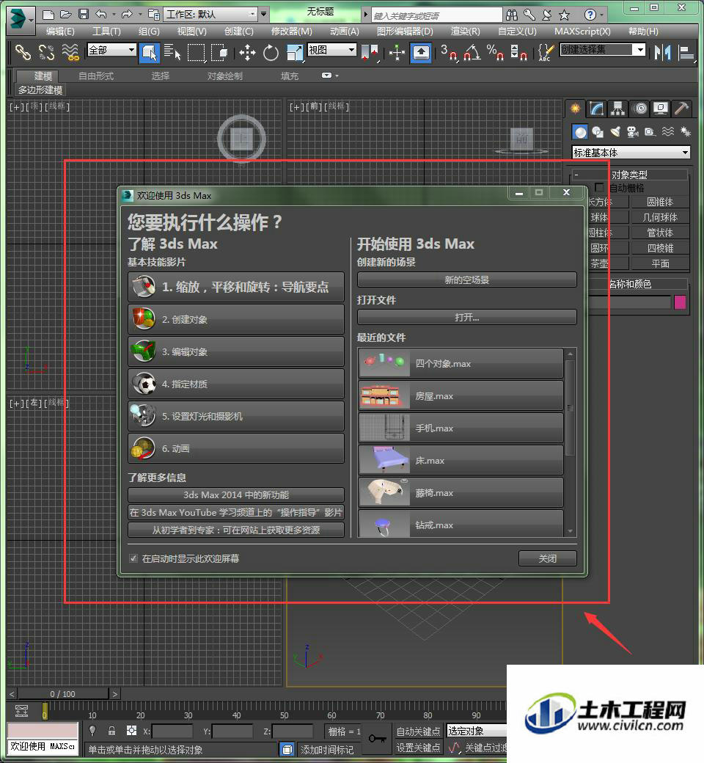Select the Unlink Selection tool
This screenshot has width=704, height=763.
[x=46, y=52]
